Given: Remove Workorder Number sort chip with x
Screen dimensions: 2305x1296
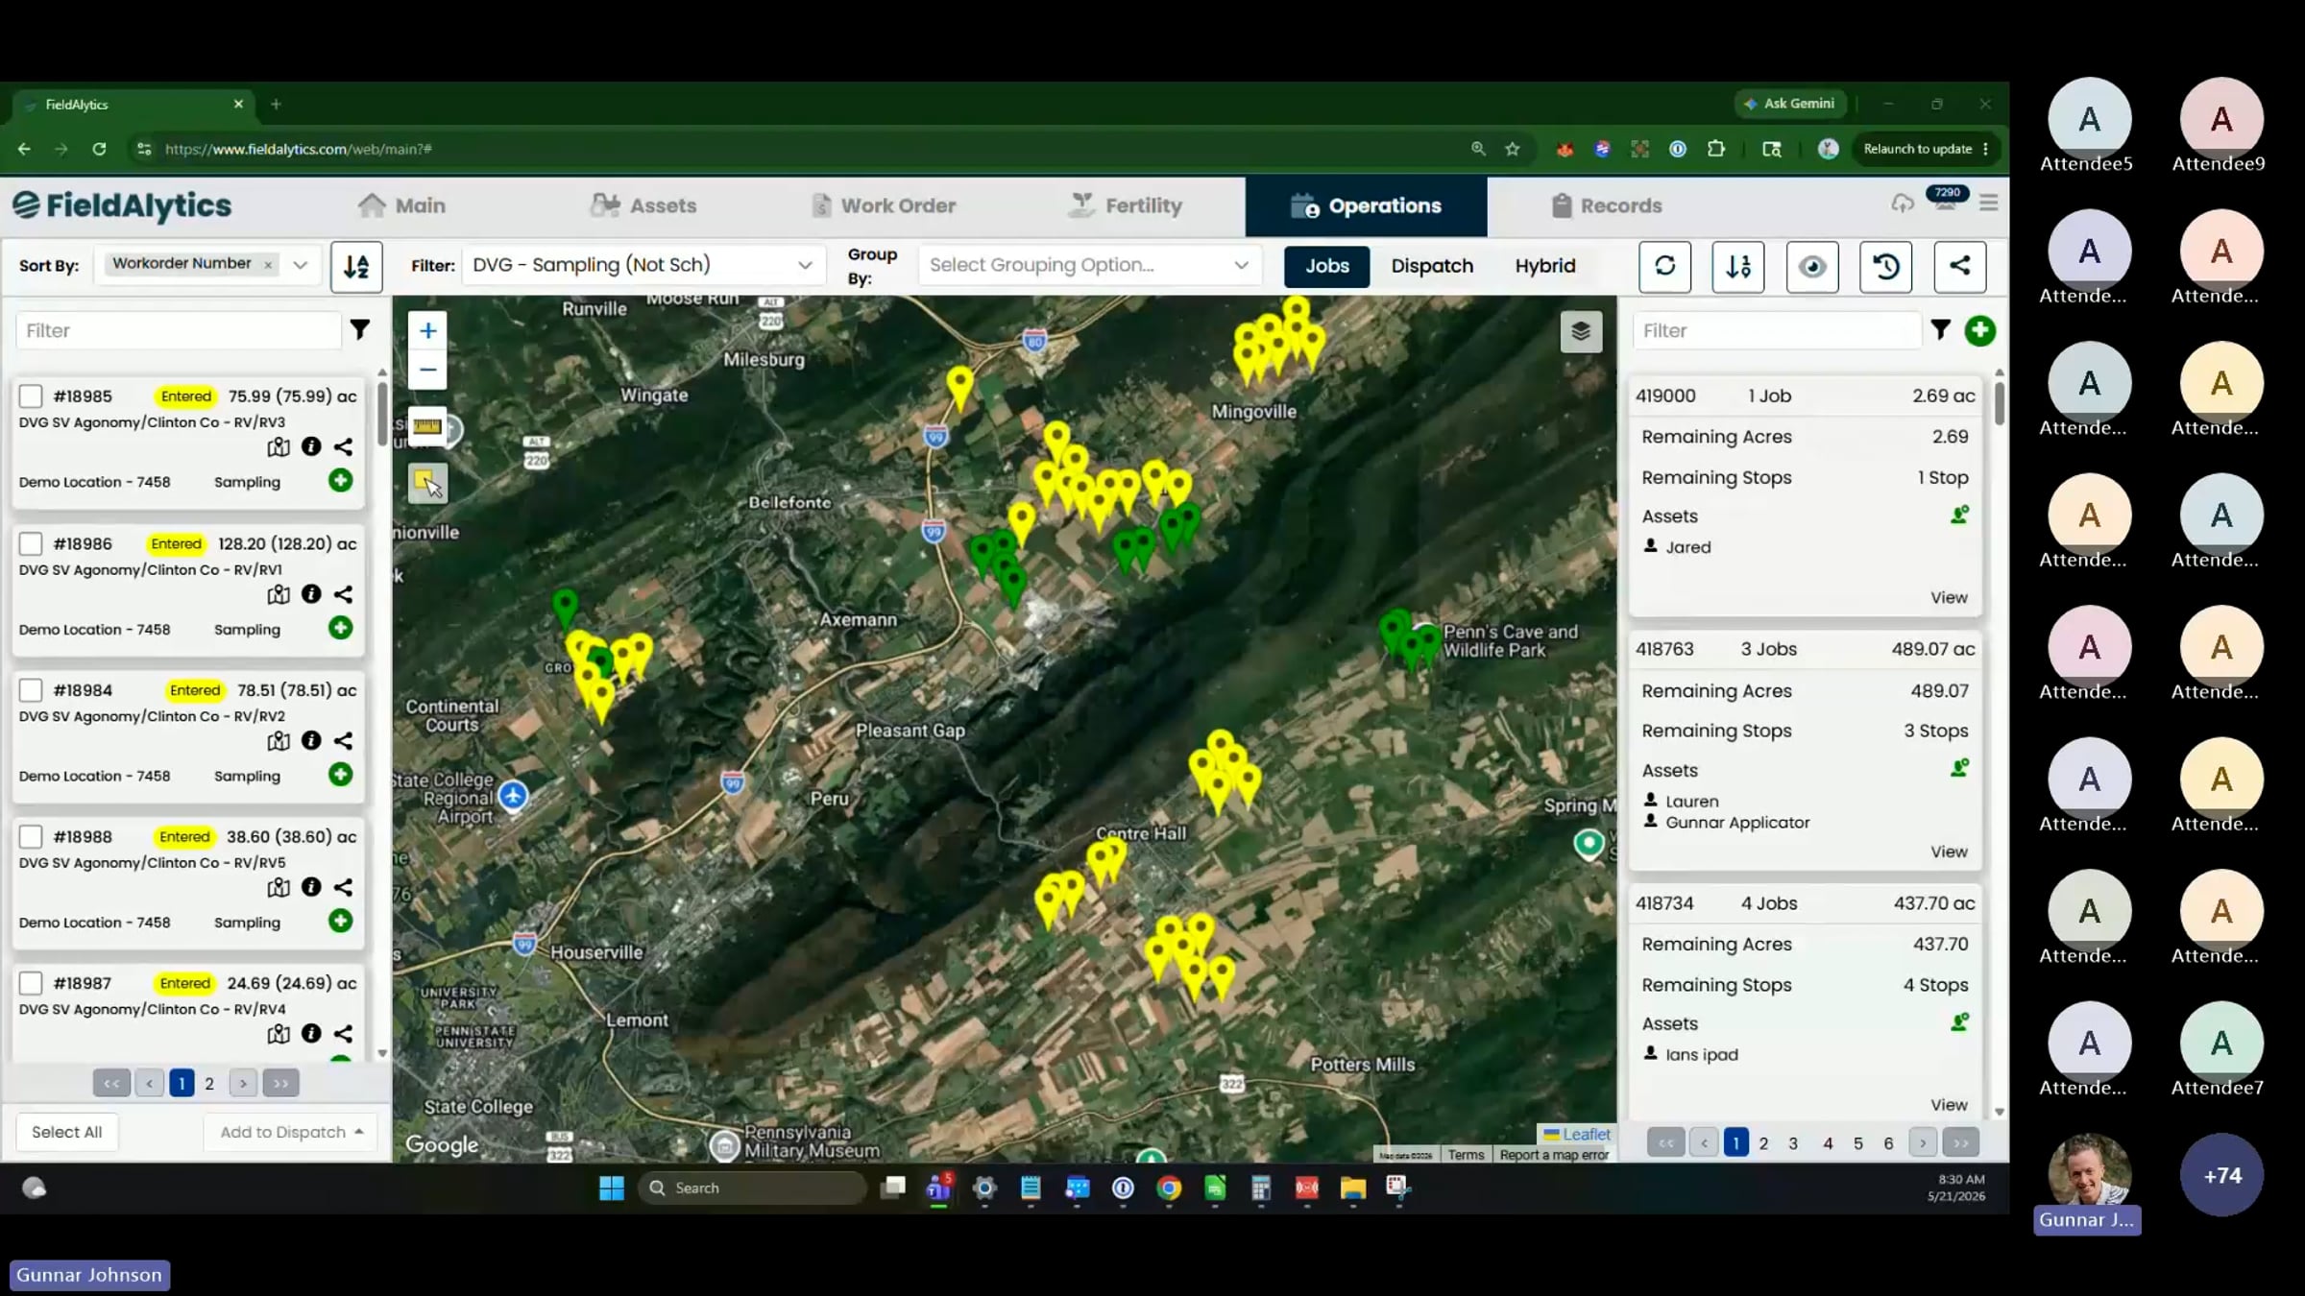Looking at the screenshot, I should pos(268,265).
